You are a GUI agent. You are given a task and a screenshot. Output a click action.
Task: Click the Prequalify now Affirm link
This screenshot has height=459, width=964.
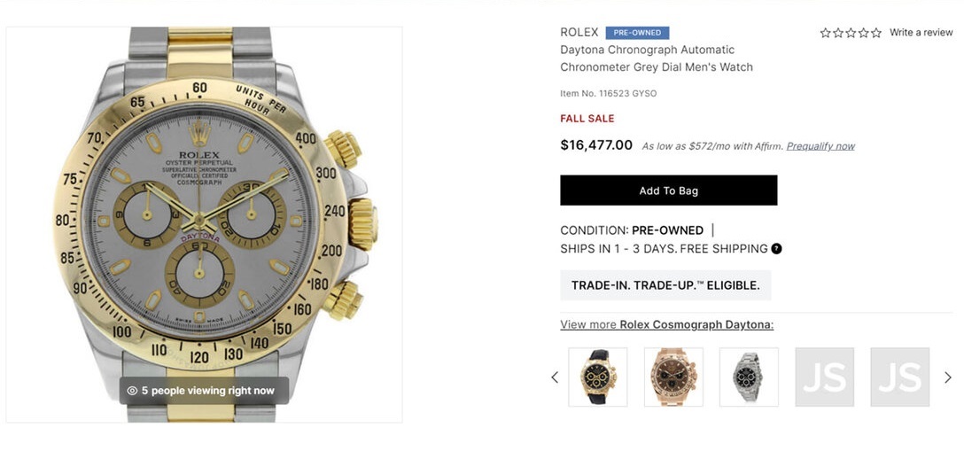coord(820,146)
